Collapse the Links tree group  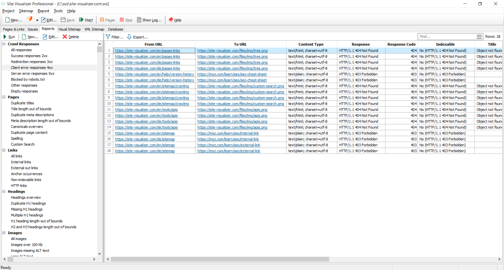[x=4, y=150]
